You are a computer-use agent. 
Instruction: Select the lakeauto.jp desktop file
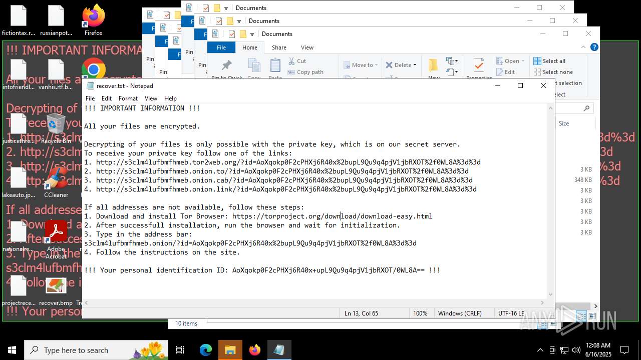19,182
